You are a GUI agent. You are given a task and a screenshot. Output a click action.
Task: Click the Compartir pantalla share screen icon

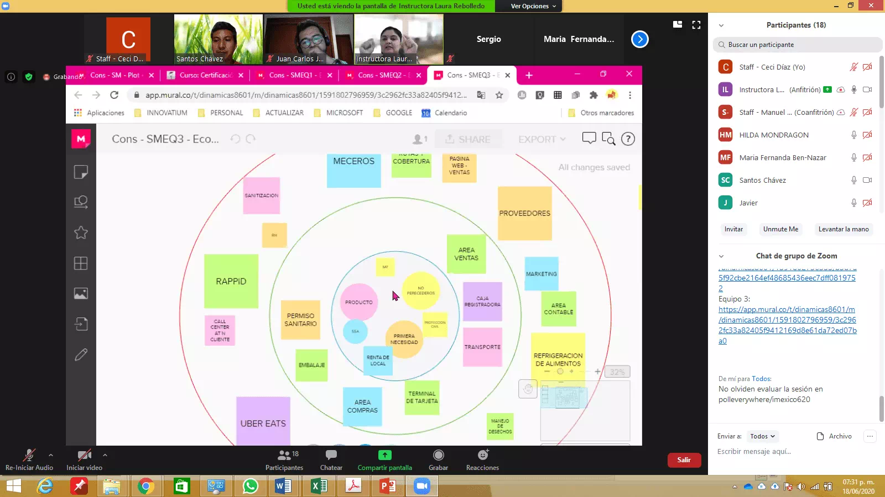pos(384,456)
